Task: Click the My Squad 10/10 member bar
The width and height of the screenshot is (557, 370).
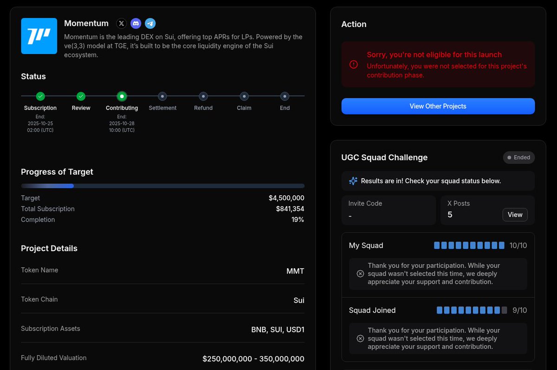Action: click(x=469, y=246)
